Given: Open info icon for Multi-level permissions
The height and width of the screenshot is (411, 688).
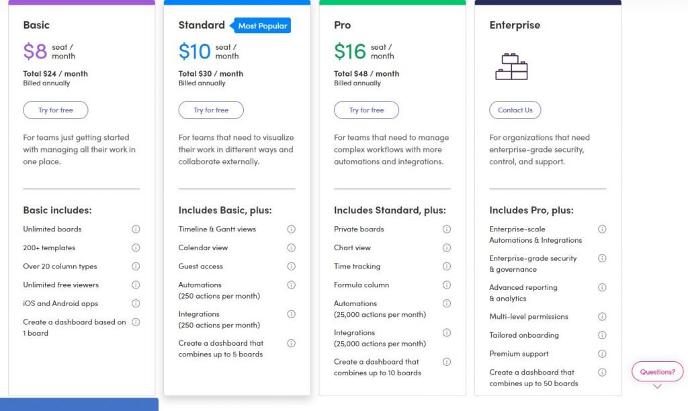Looking at the screenshot, I should click(x=602, y=317).
